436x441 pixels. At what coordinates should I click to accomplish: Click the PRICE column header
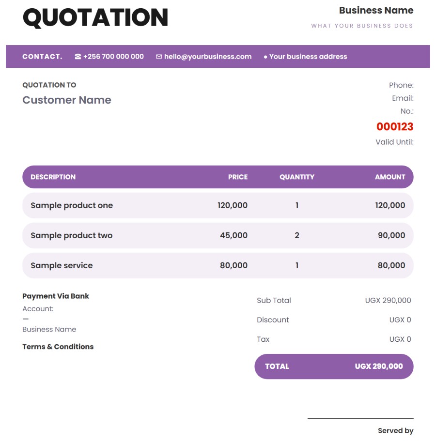238,177
